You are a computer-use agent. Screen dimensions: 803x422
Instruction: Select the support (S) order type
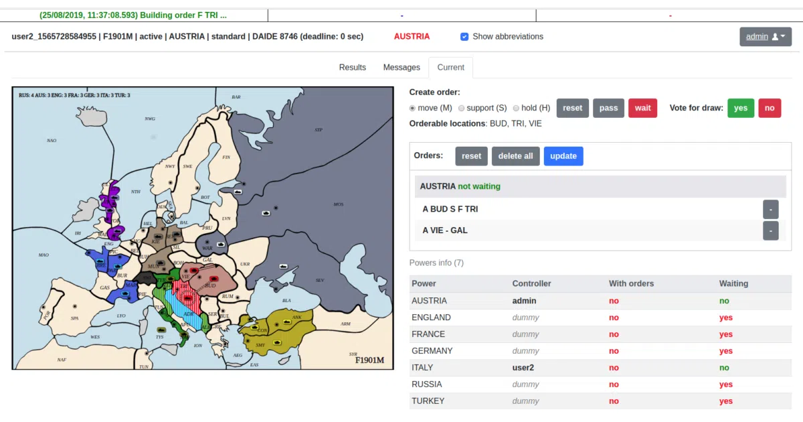click(x=462, y=108)
